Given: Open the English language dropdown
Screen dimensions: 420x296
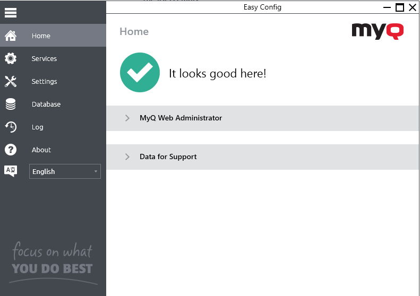Looking at the screenshot, I should (x=65, y=171).
